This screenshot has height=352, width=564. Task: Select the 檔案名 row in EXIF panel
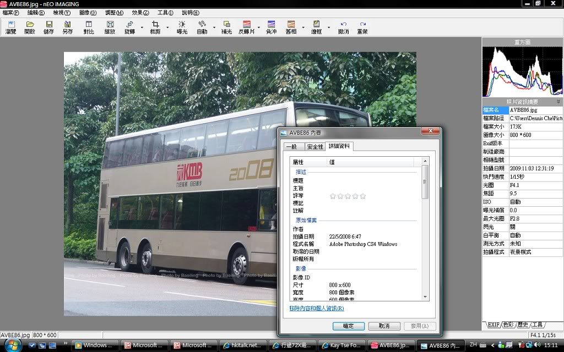[522, 110]
